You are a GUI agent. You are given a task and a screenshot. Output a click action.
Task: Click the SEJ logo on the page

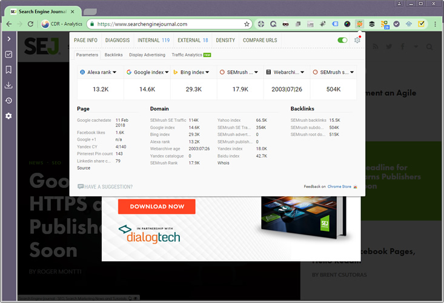[x=42, y=46]
